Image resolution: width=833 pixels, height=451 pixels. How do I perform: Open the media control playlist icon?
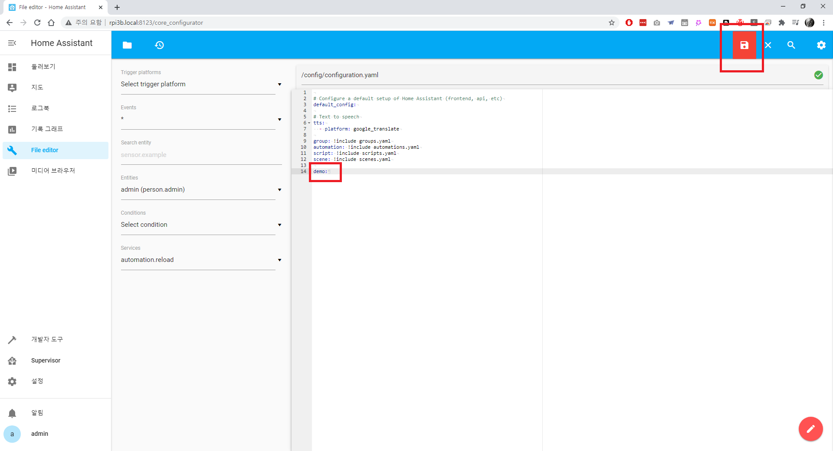796,23
